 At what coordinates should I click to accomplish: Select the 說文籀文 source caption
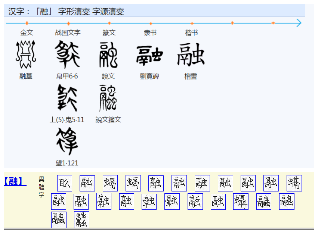coord(108,120)
